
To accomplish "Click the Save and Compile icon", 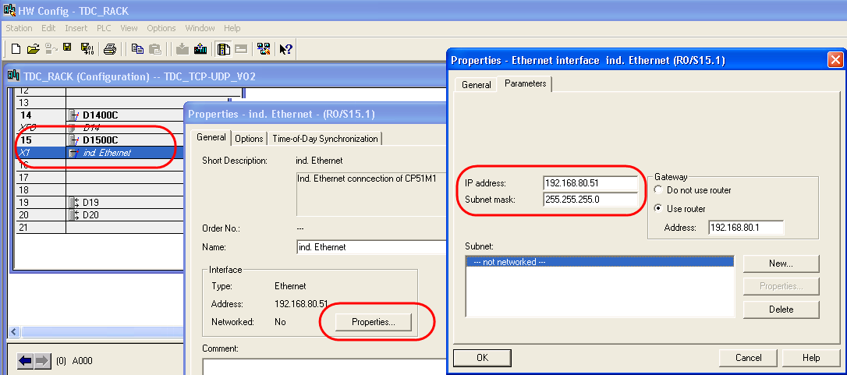I will pos(87,49).
